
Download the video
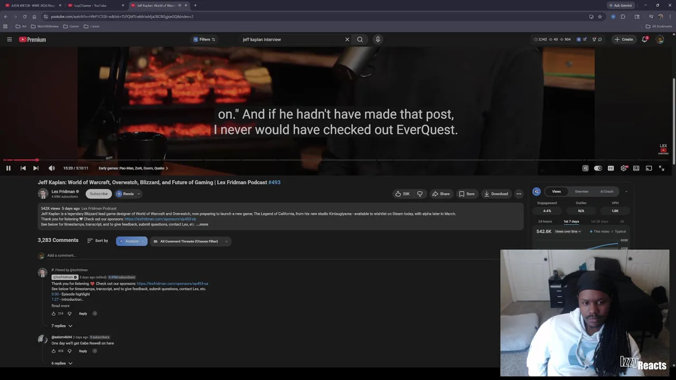click(496, 194)
